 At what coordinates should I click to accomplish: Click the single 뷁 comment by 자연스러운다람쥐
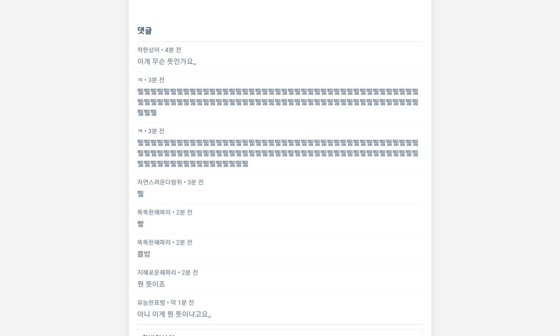(x=140, y=194)
